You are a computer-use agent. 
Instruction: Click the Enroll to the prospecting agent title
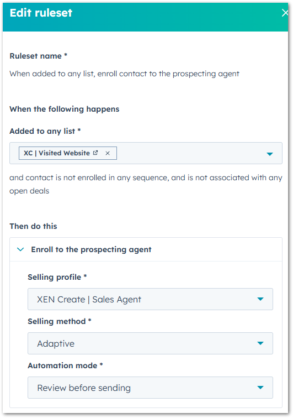pos(91,249)
